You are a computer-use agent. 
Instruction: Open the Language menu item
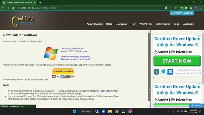point(188,24)
